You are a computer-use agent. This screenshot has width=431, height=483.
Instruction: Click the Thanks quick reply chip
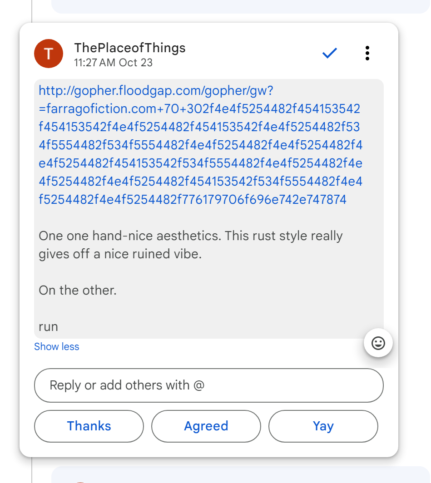tap(89, 426)
